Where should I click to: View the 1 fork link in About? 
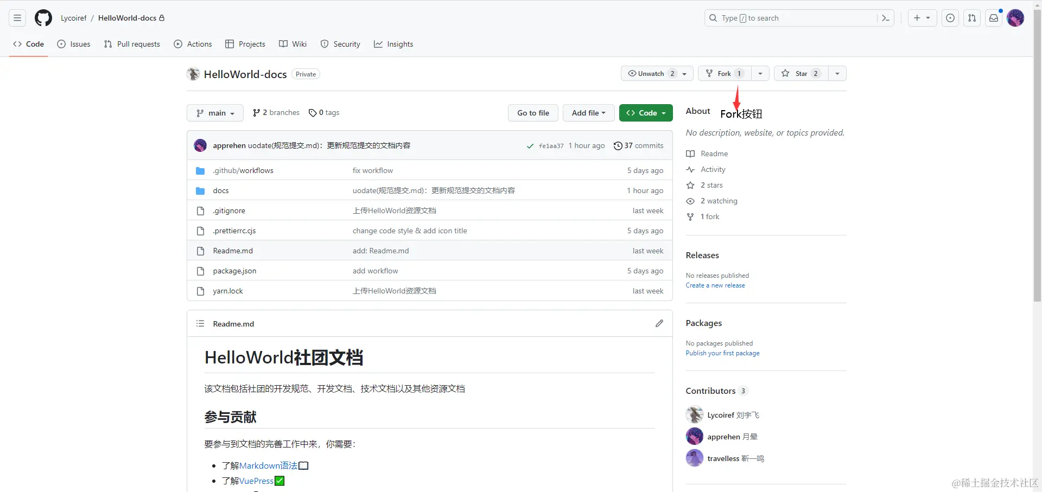click(702, 216)
